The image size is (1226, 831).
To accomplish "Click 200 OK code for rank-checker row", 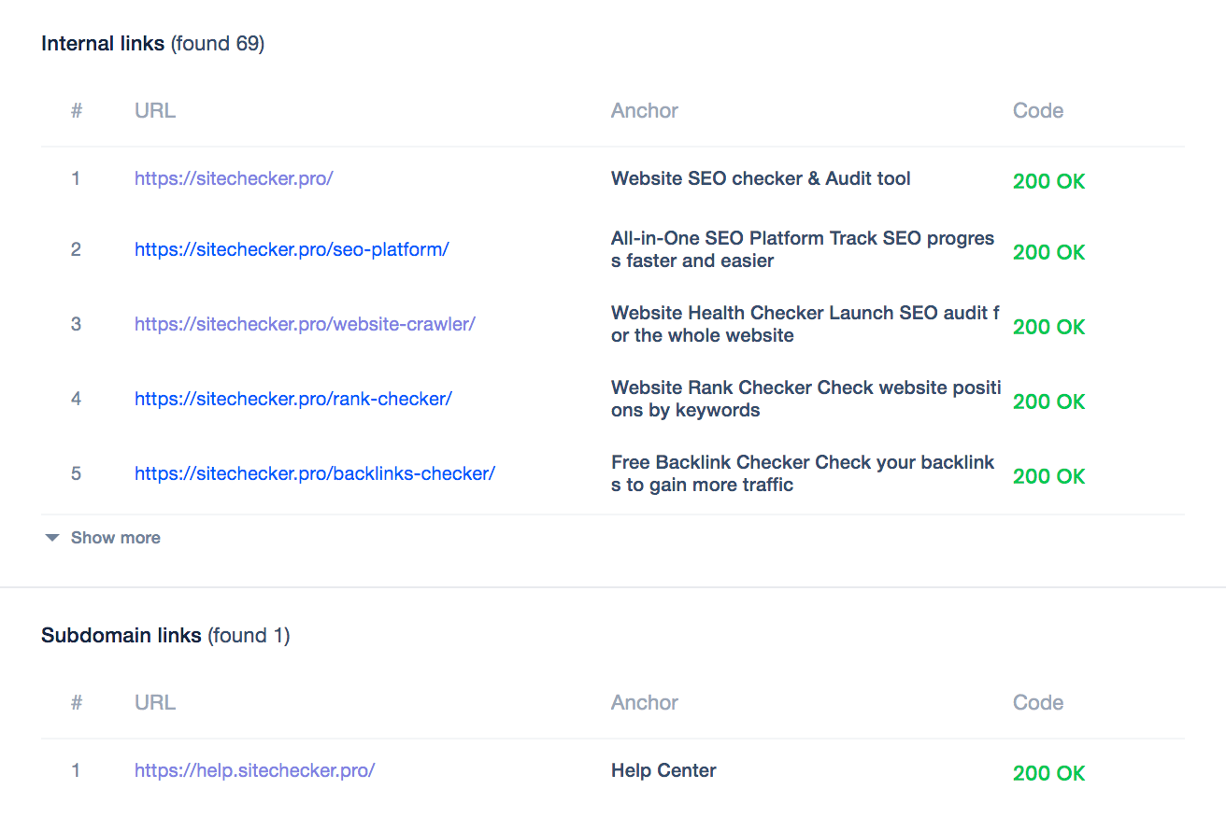I will click(x=1049, y=401).
